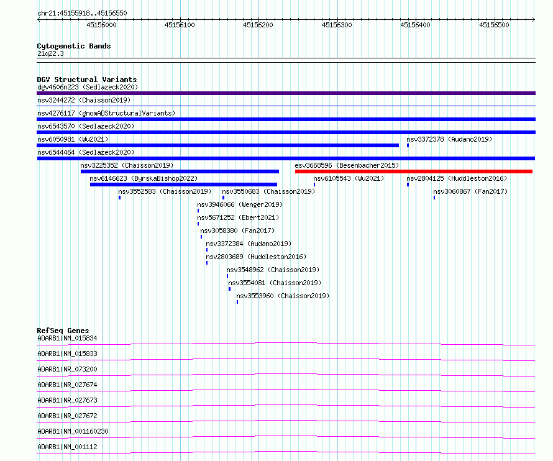553x461 pixels.
Task: Select ADARB1|NR_027673 transcript label
Action: 67,400
